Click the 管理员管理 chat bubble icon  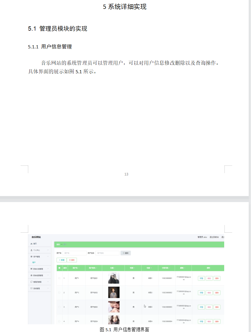31,282
